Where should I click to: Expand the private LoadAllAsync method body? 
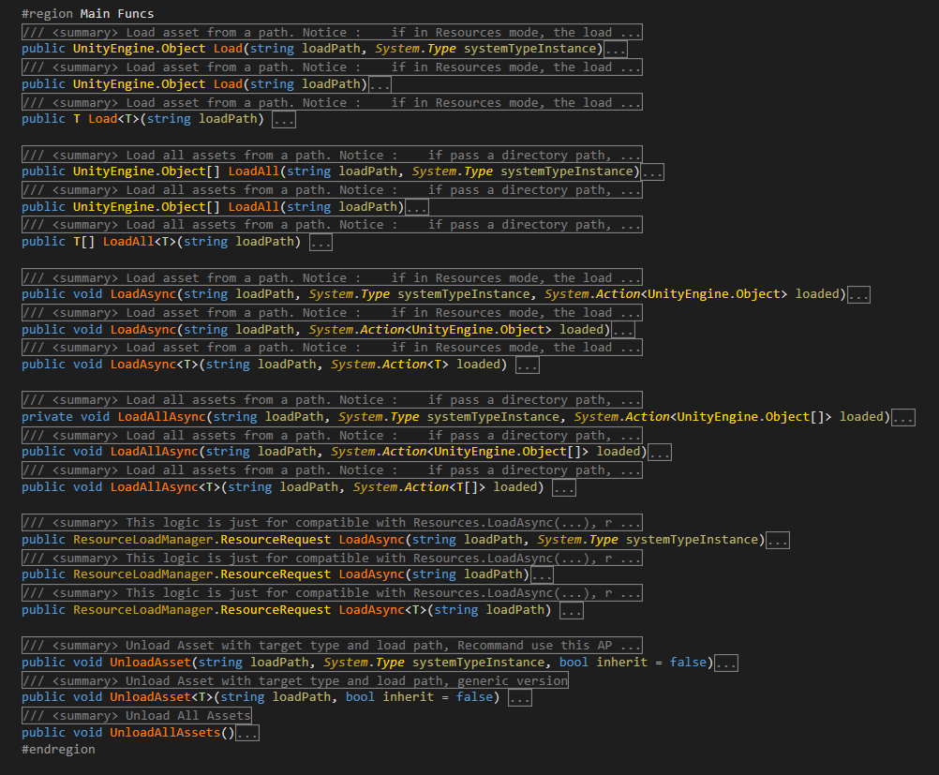coord(903,417)
